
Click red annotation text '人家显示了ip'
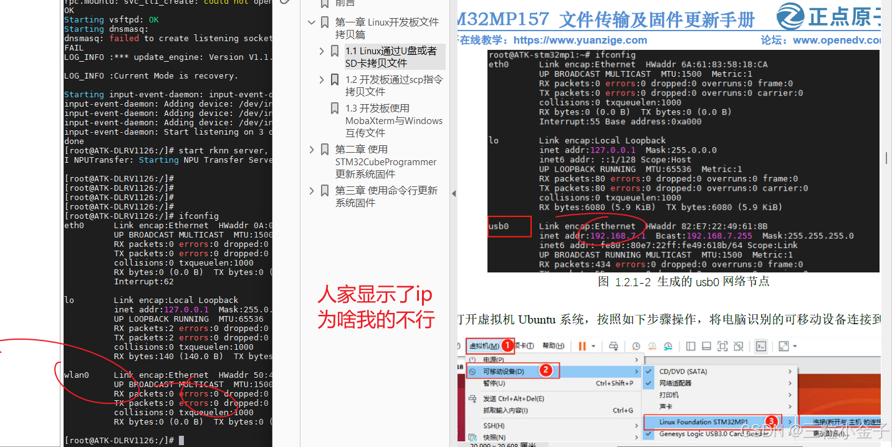click(x=375, y=294)
